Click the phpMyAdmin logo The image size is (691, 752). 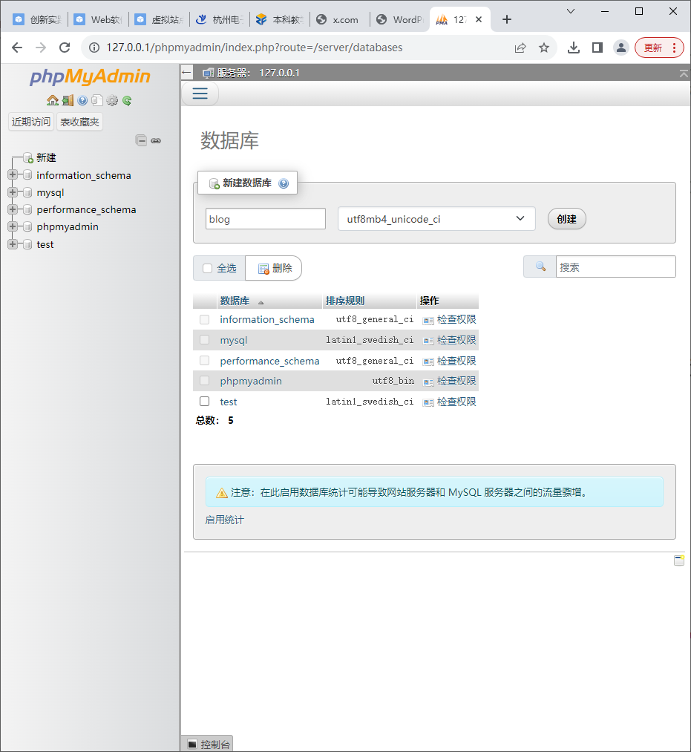click(x=90, y=76)
